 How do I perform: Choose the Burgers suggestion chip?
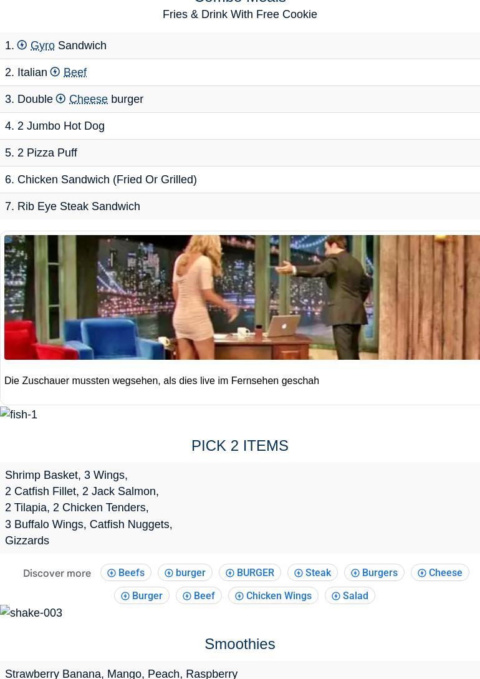click(x=375, y=572)
